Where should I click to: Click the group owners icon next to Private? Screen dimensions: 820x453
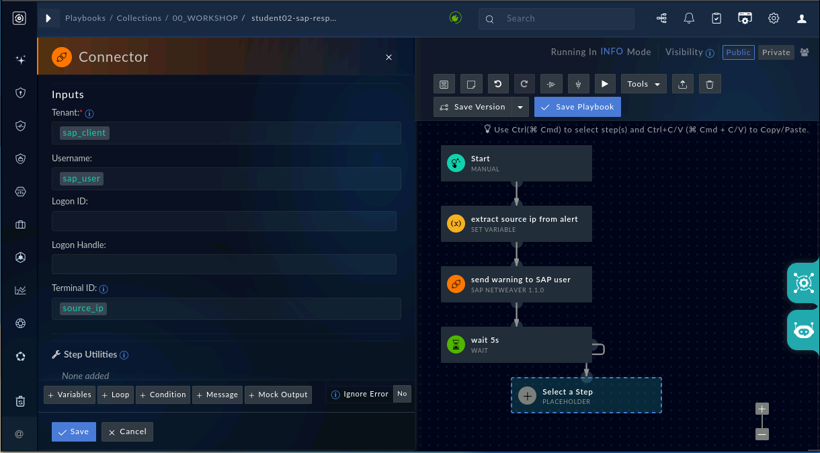805,52
